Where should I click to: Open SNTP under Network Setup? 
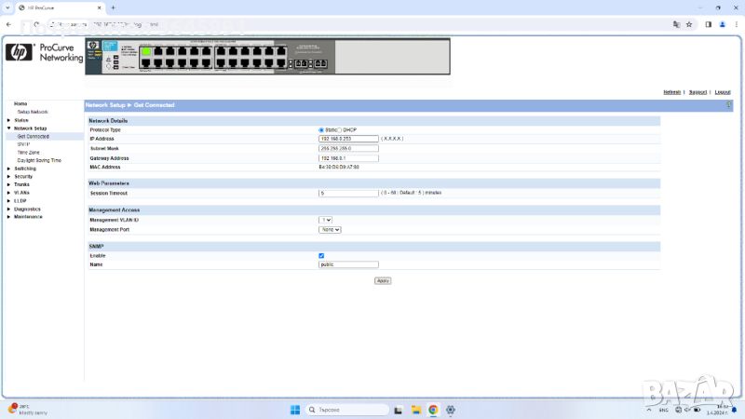coord(24,144)
